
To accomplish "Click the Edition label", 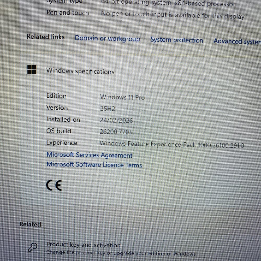I will pos(56,96).
